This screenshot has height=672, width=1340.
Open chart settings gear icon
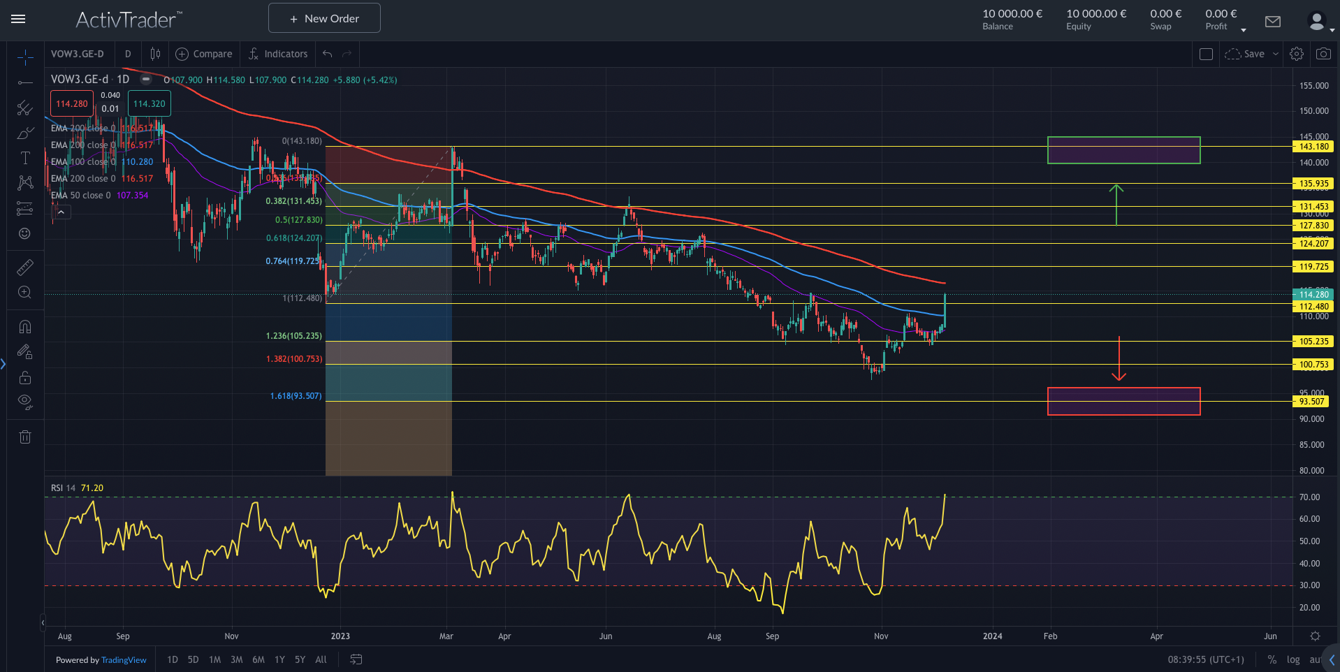point(1296,54)
